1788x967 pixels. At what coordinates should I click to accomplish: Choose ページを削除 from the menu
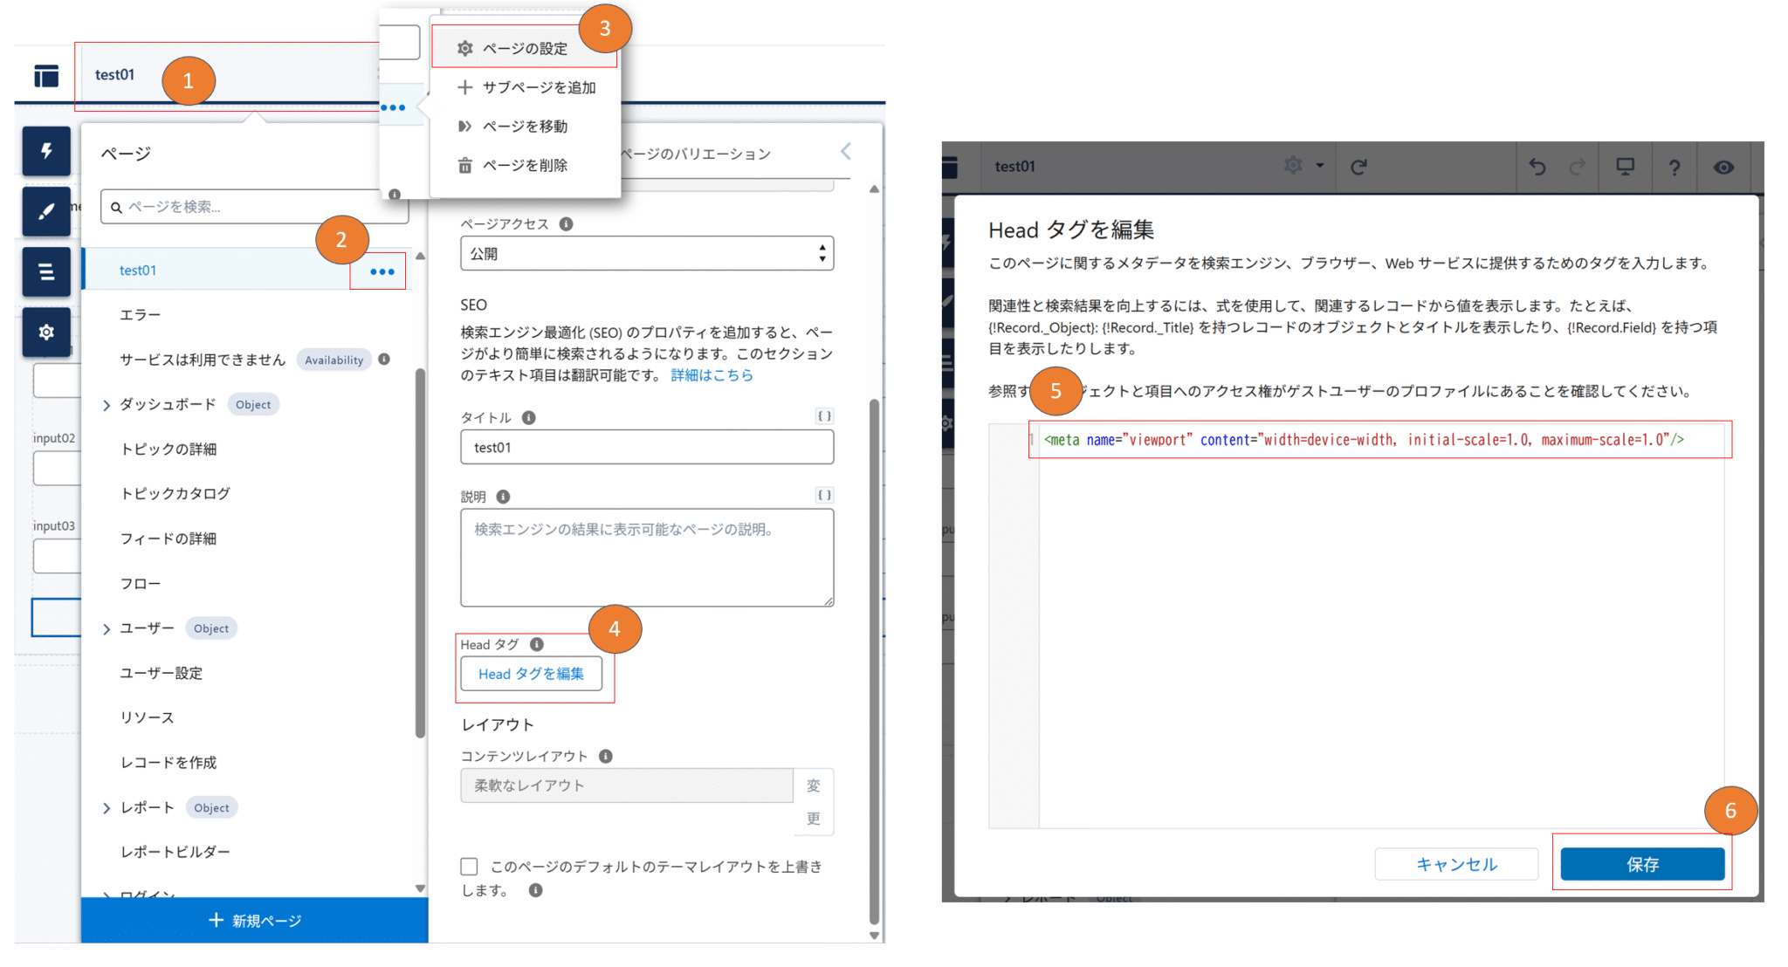click(x=525, y=165)
